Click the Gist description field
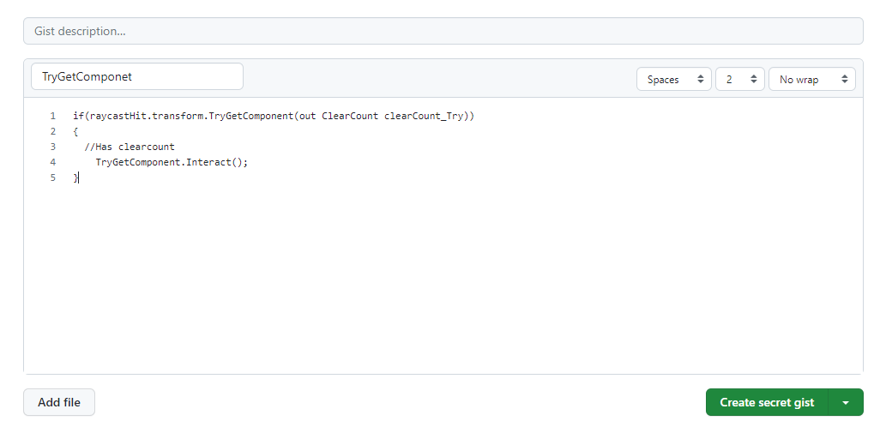This screenshot has height=433, width=874. click(x=443, y=31)
